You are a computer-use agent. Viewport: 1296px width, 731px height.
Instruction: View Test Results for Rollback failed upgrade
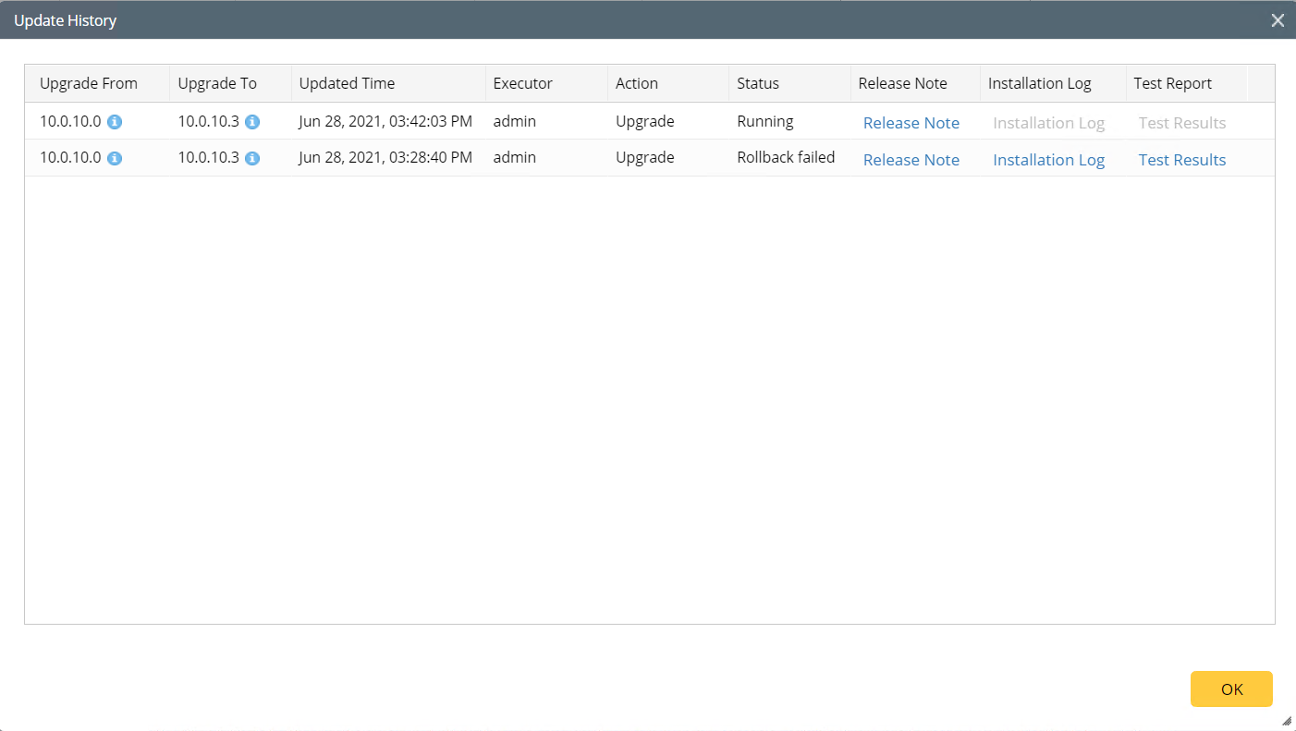1181,160
